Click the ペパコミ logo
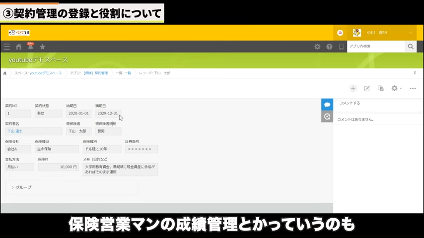The image size is (424, 238). tap(19, 33)
